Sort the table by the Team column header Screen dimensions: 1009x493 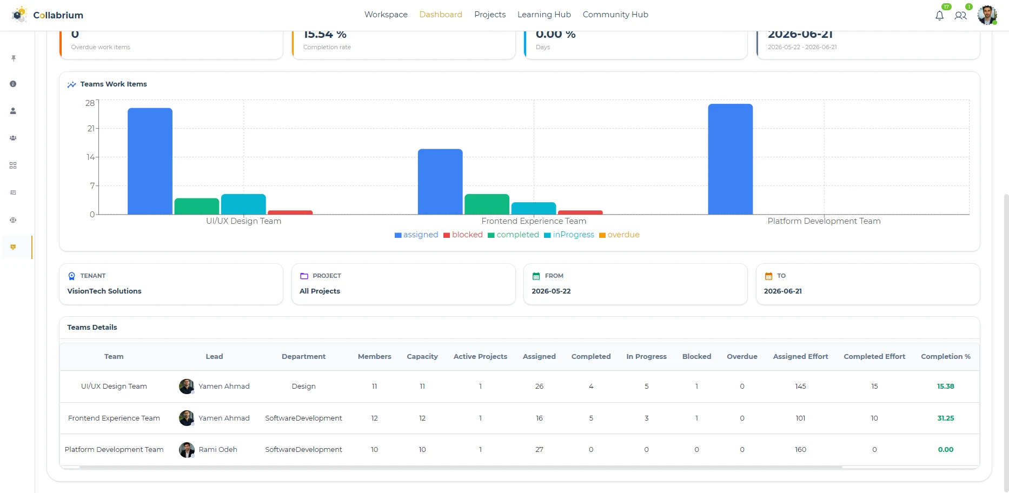click(114, 357)
